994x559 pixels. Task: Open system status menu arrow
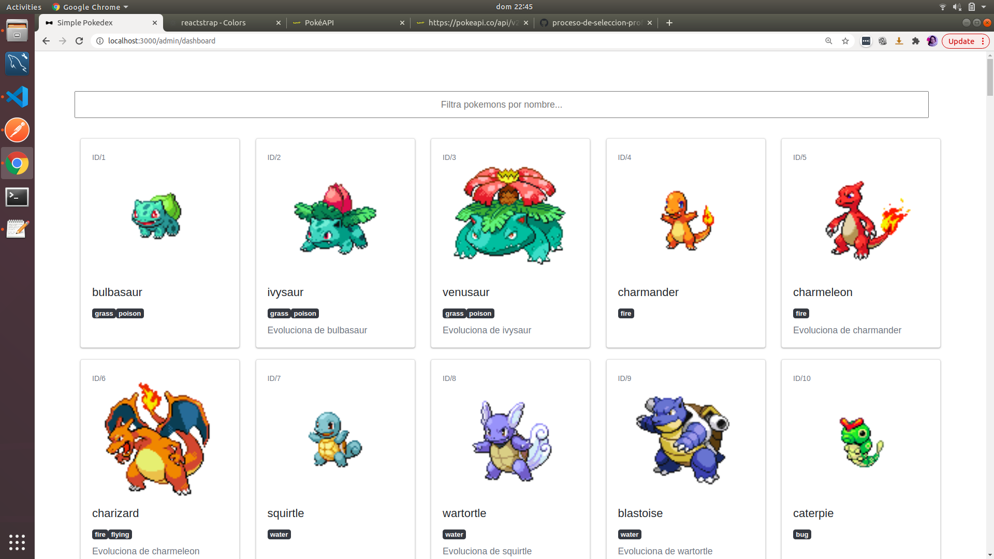pyautogui.click(x=983, y=7)
